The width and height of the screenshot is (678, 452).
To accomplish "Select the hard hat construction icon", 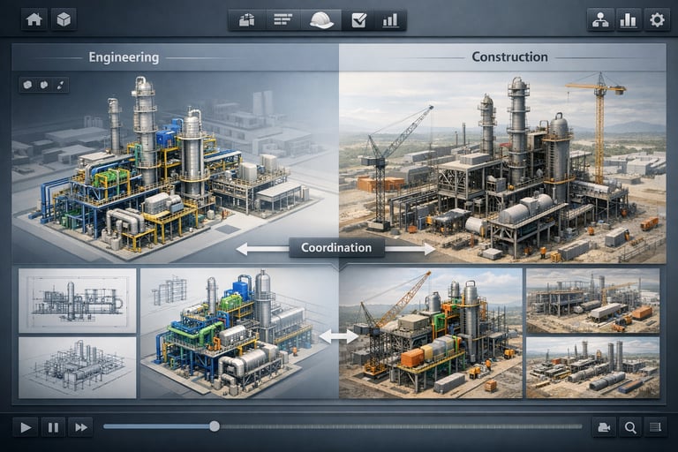I will [321, 20].
